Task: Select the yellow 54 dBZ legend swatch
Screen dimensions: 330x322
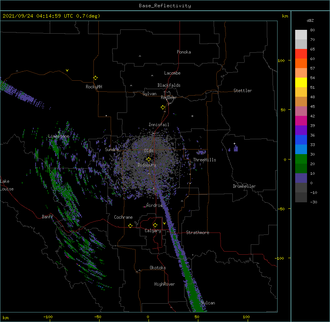Action: tap(301, 82)
